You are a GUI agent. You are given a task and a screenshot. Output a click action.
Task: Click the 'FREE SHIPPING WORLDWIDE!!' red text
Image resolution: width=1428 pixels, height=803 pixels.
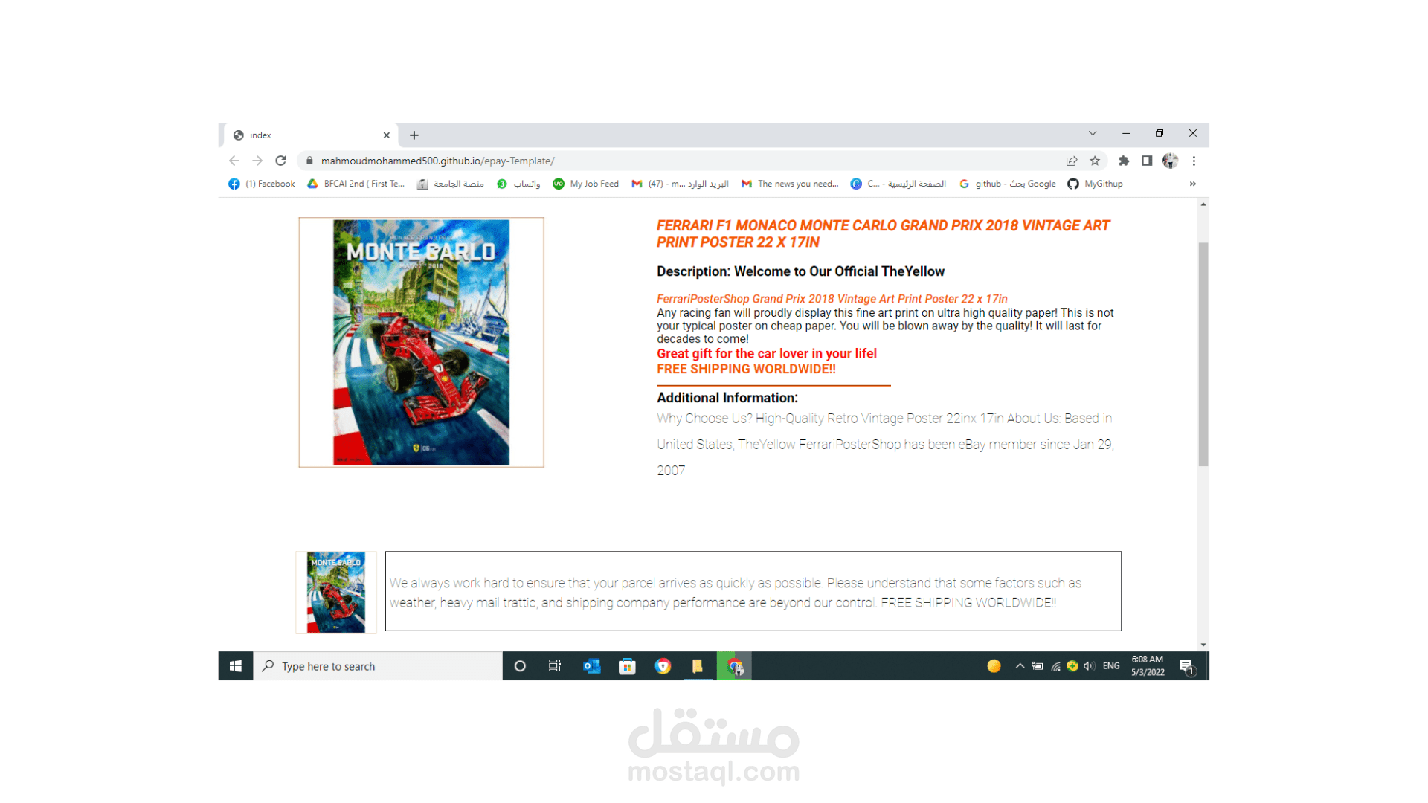pyautogui.click(x=746, y=369)
